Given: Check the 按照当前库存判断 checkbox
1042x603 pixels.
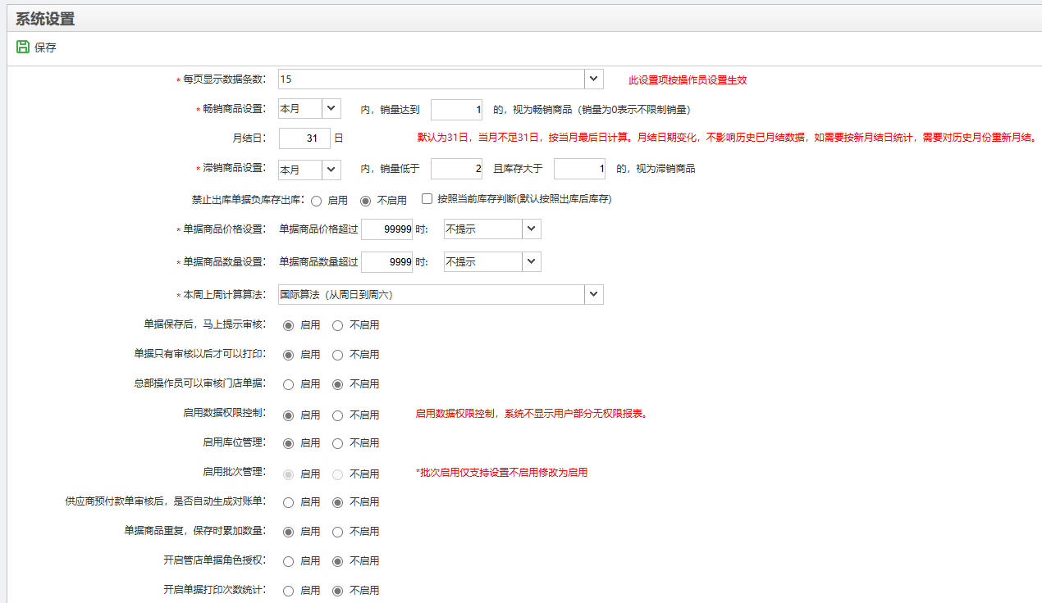Looking at the screenshot, I should coord(427,198).
